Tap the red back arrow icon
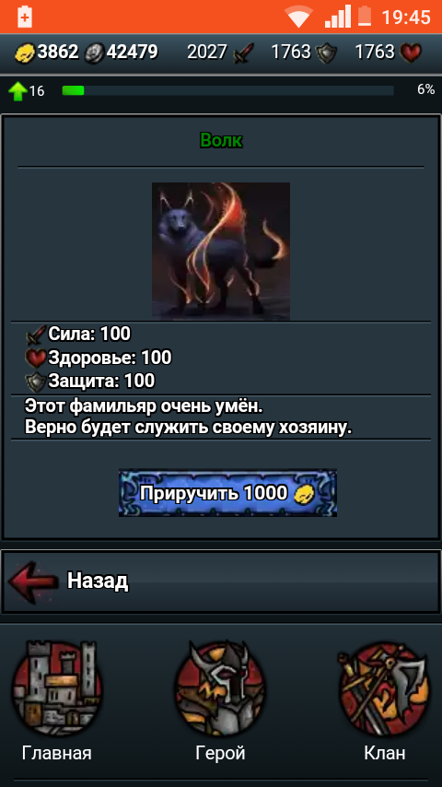 (x=33, y=581)
